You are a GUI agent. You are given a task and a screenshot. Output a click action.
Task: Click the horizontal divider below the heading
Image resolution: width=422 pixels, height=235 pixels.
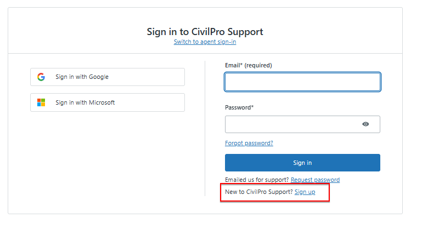[x=110, y=53]
